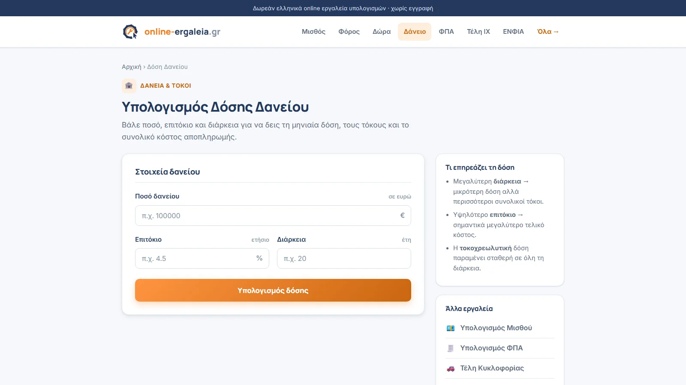Click the euro symbol in the loan amount field

[402, 216]
